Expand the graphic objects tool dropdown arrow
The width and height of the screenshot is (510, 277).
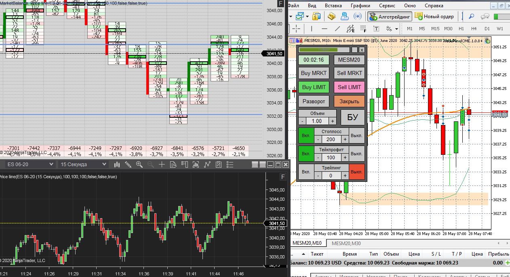[x=397, y=29]
